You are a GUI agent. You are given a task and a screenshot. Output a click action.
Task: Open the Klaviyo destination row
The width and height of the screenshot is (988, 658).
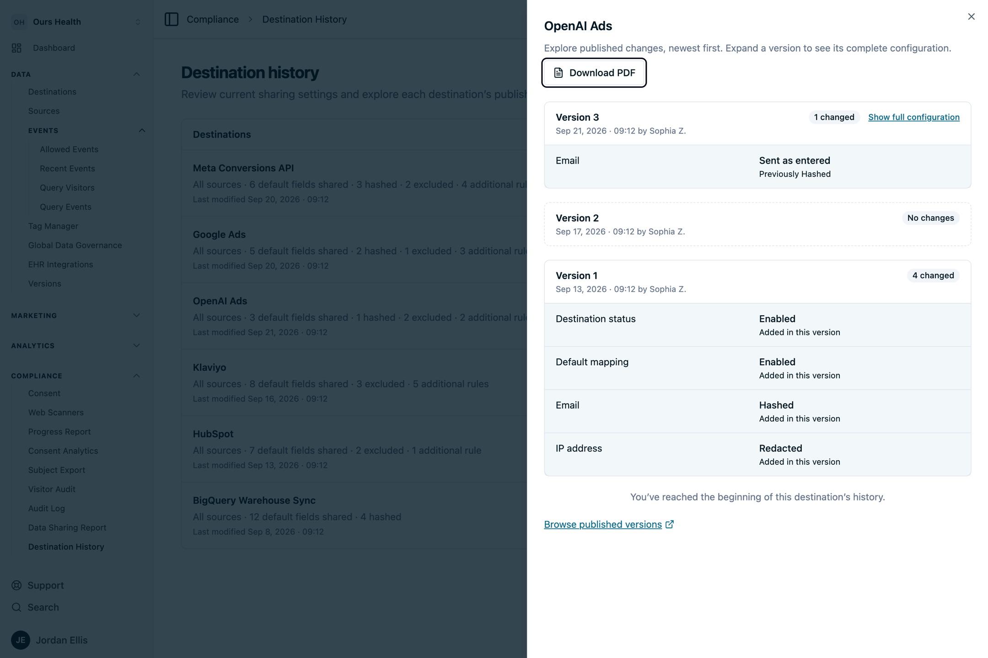(354, 382)
